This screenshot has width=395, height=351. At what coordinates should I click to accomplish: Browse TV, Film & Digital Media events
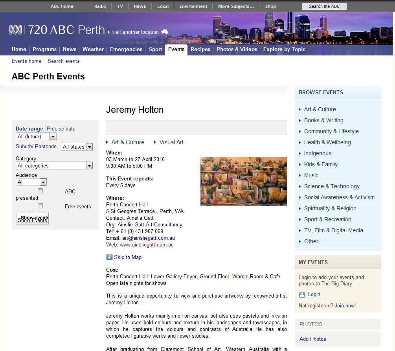[334, 230]
